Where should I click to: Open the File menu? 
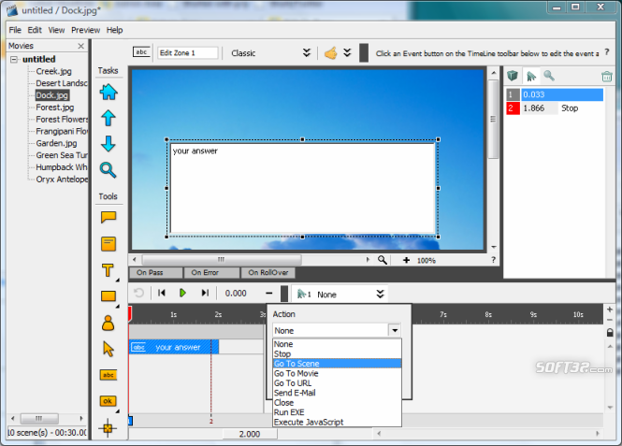[x=15, y=30]
